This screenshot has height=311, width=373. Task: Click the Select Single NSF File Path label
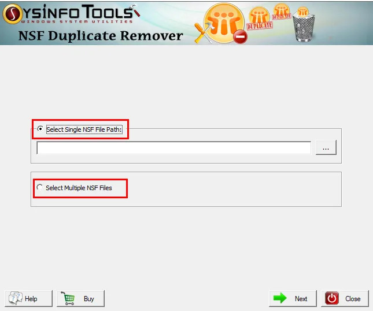[84, 129]
